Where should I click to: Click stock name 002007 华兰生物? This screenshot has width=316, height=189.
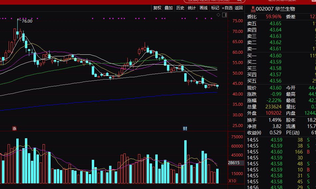275,9
